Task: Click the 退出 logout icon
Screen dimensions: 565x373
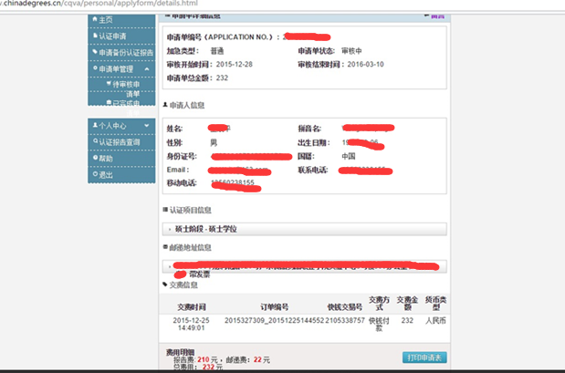Action: click(94, 173)
